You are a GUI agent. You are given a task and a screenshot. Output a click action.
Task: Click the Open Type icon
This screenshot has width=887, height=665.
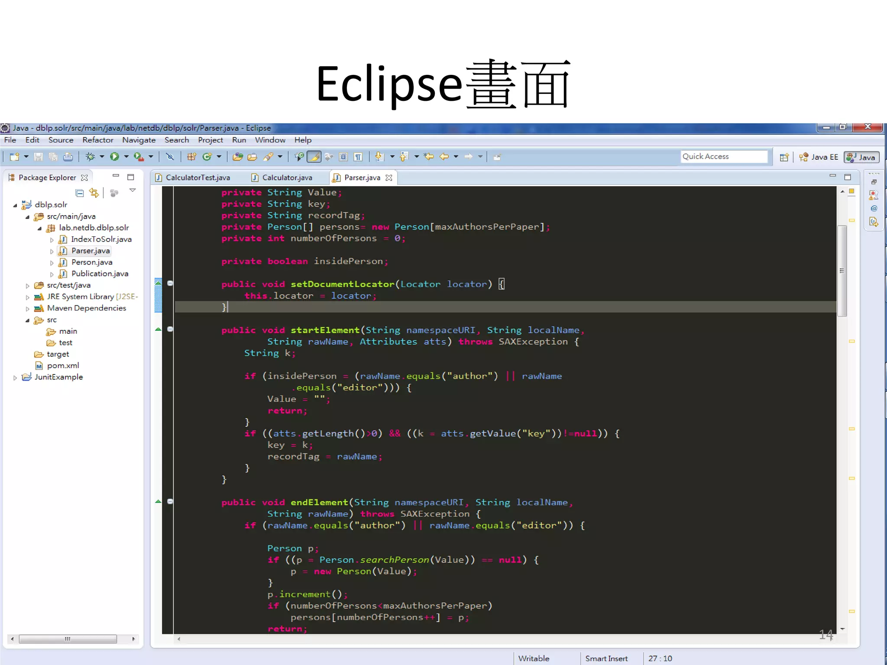[237, 157]
